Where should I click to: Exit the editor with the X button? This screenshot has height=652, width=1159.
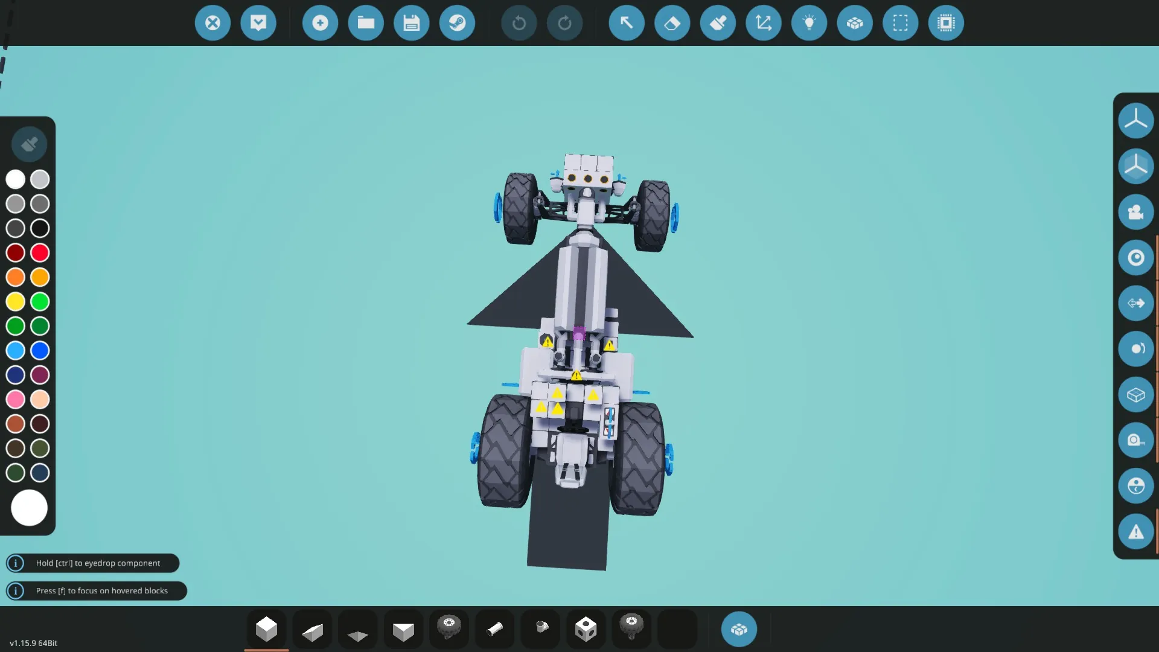click(x=212, y=23)
